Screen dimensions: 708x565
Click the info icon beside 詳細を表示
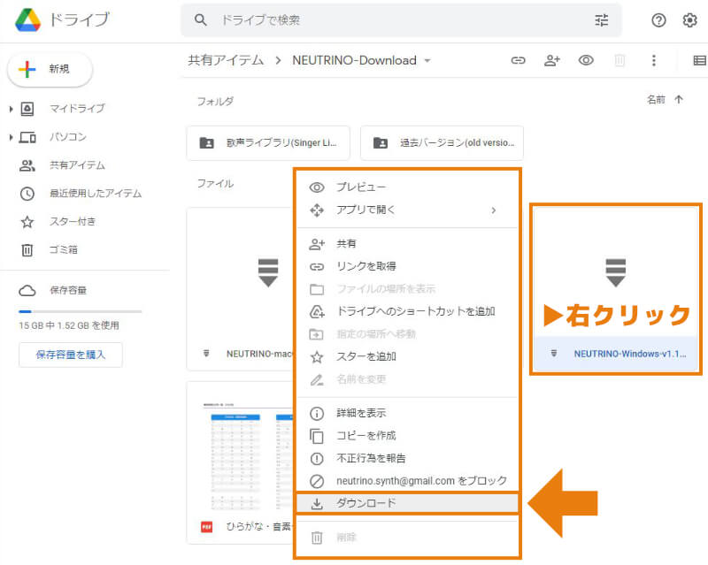[317, 414]
